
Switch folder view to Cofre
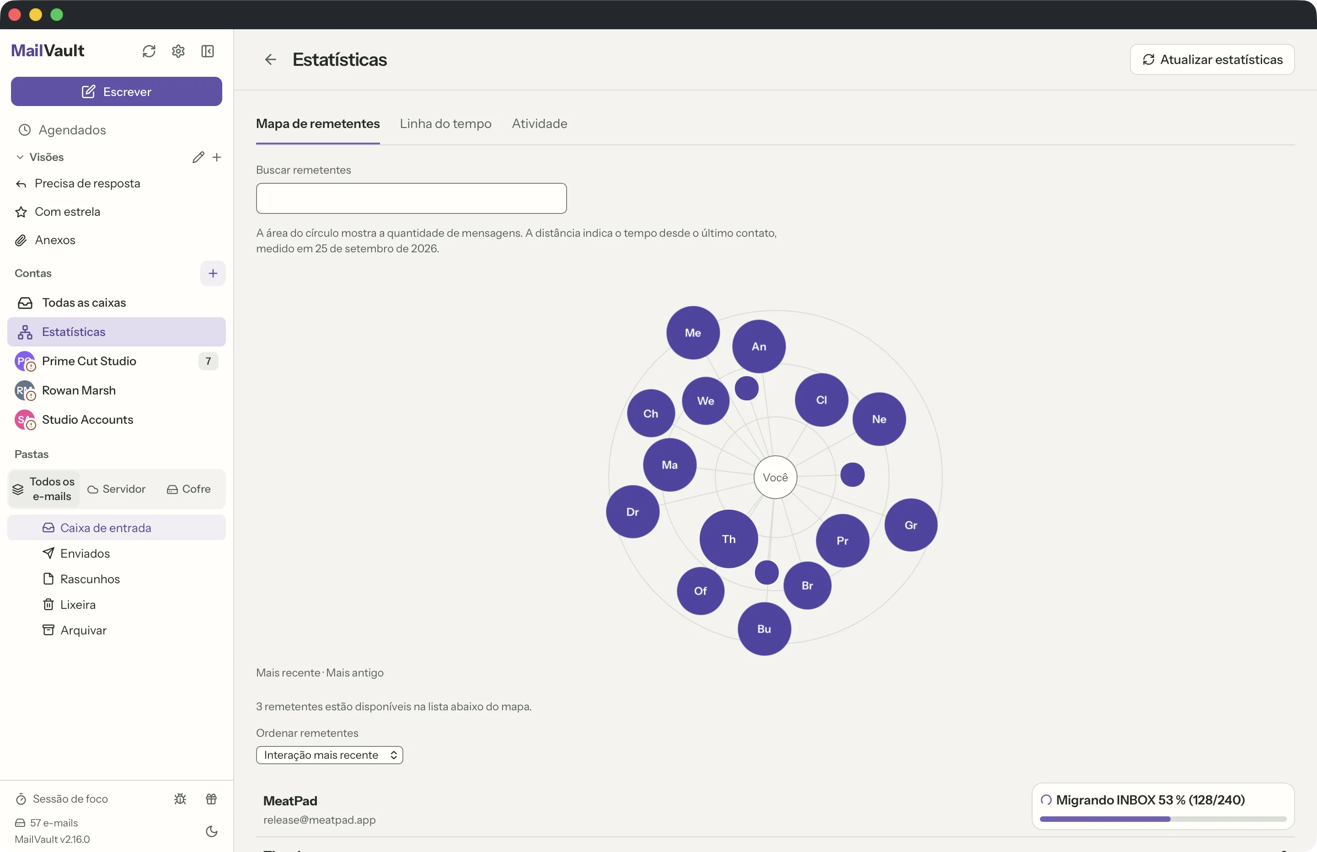pyautogui.click(x=189, y=489)
